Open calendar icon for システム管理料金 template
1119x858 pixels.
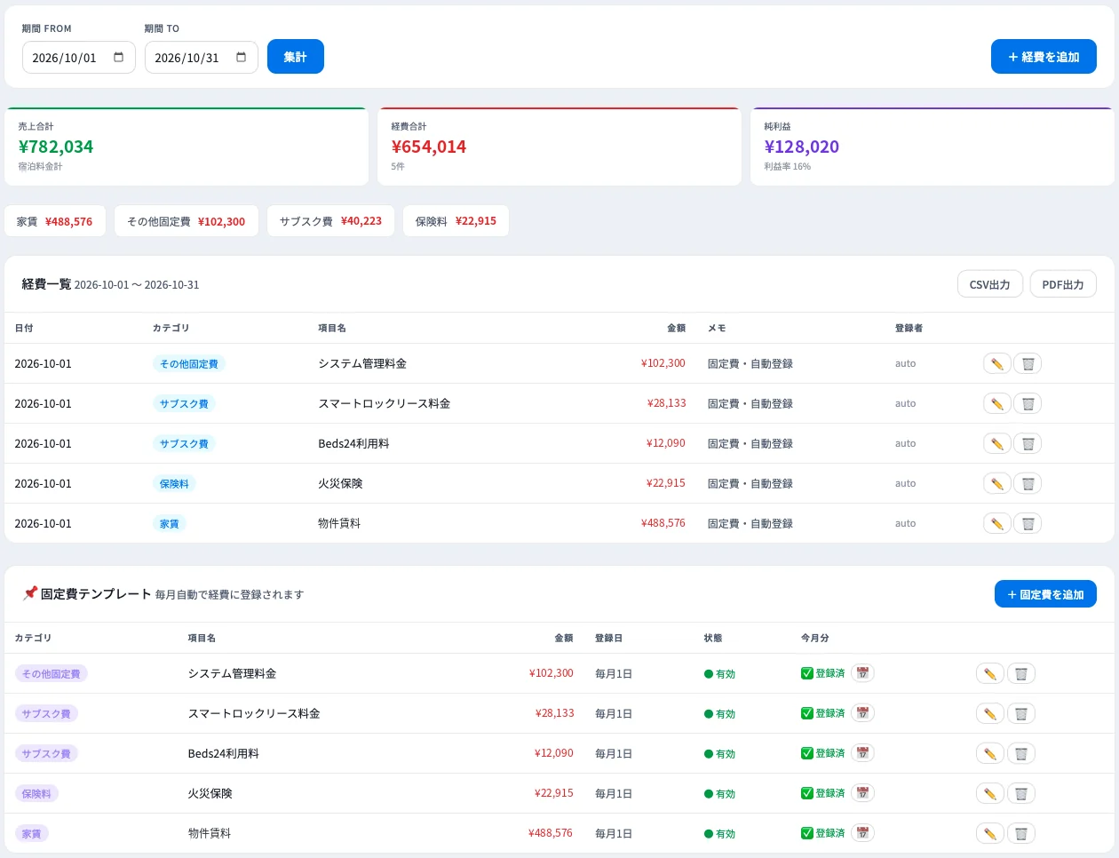tap(862, 672)
